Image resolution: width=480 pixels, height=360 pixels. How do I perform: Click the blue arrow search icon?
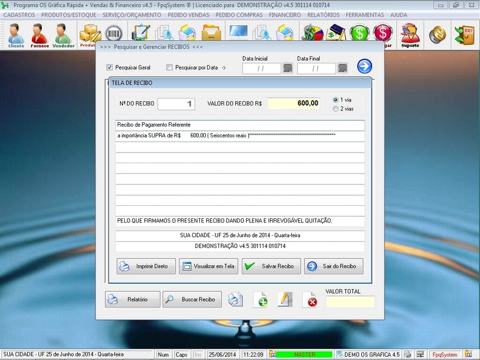click(x=364, y=67)
